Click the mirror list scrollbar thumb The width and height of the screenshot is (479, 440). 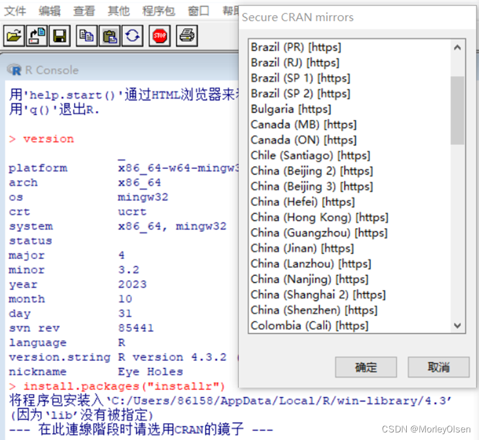tap(457, 111)
